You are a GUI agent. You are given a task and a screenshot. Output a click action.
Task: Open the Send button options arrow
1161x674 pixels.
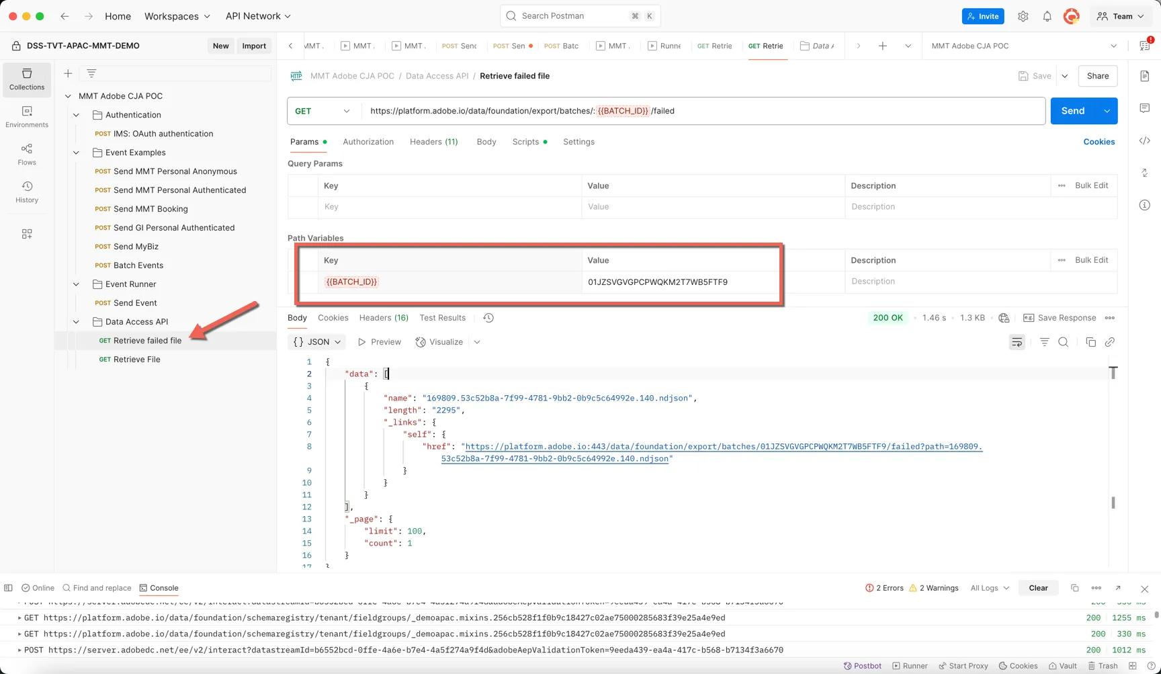click(1107, 111)
